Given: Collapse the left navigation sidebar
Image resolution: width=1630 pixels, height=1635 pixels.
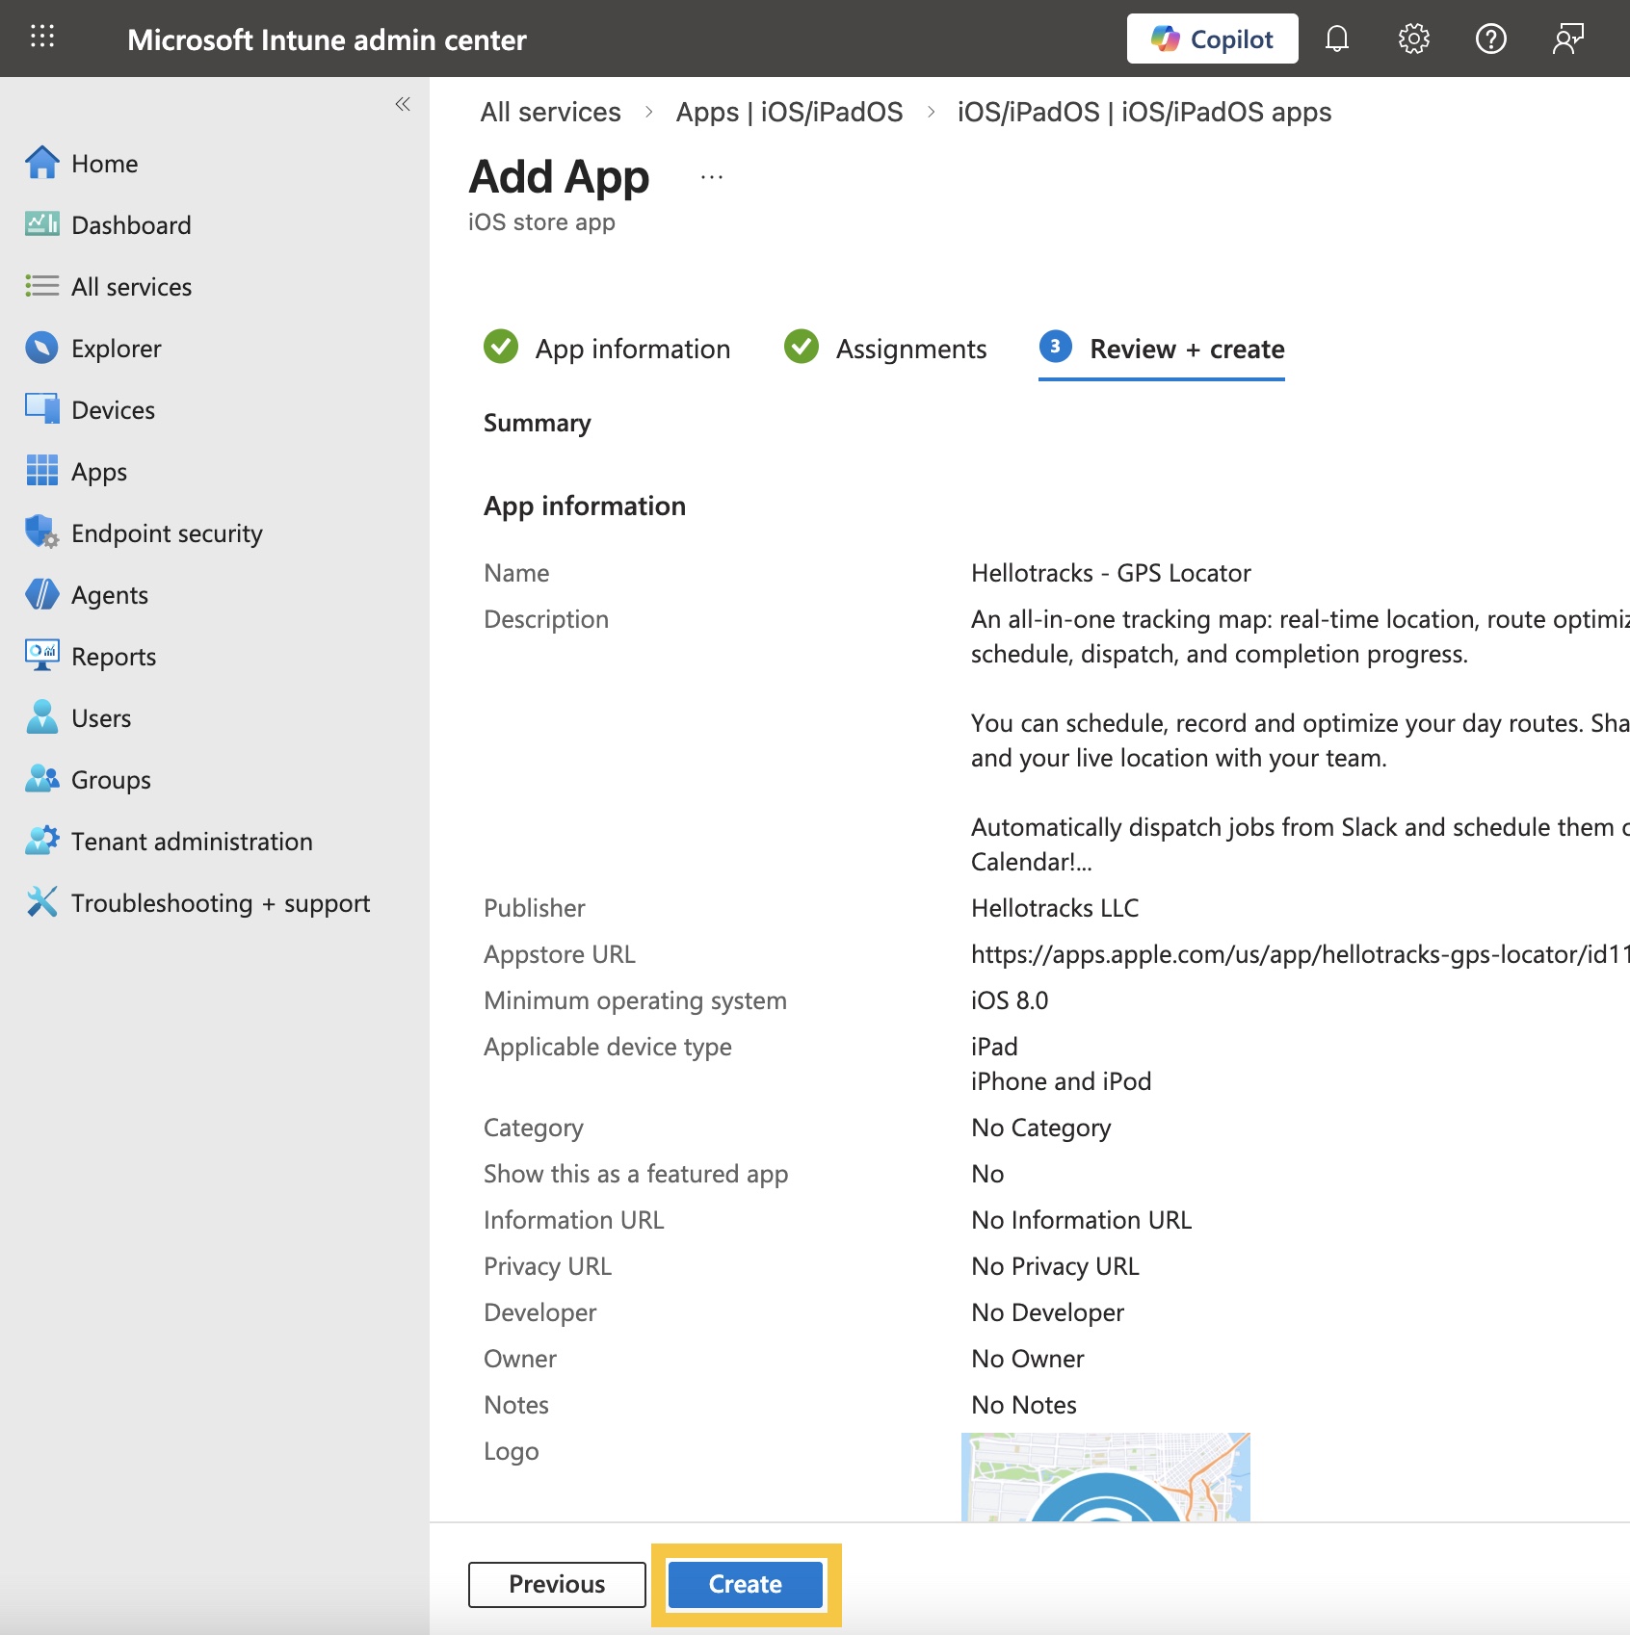Looking at the screenshot, I should [403, 104].
